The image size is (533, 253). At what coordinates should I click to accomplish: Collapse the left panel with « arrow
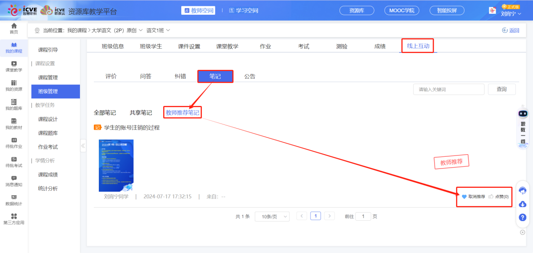[83, 146]
